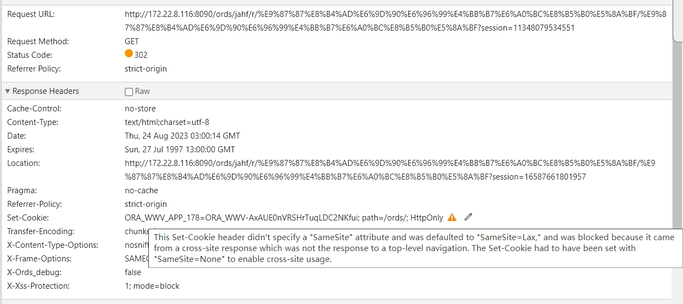Click the Location header URL value
Image resolution: width=683 pixels, height=304 pixels.
point(390,170)
